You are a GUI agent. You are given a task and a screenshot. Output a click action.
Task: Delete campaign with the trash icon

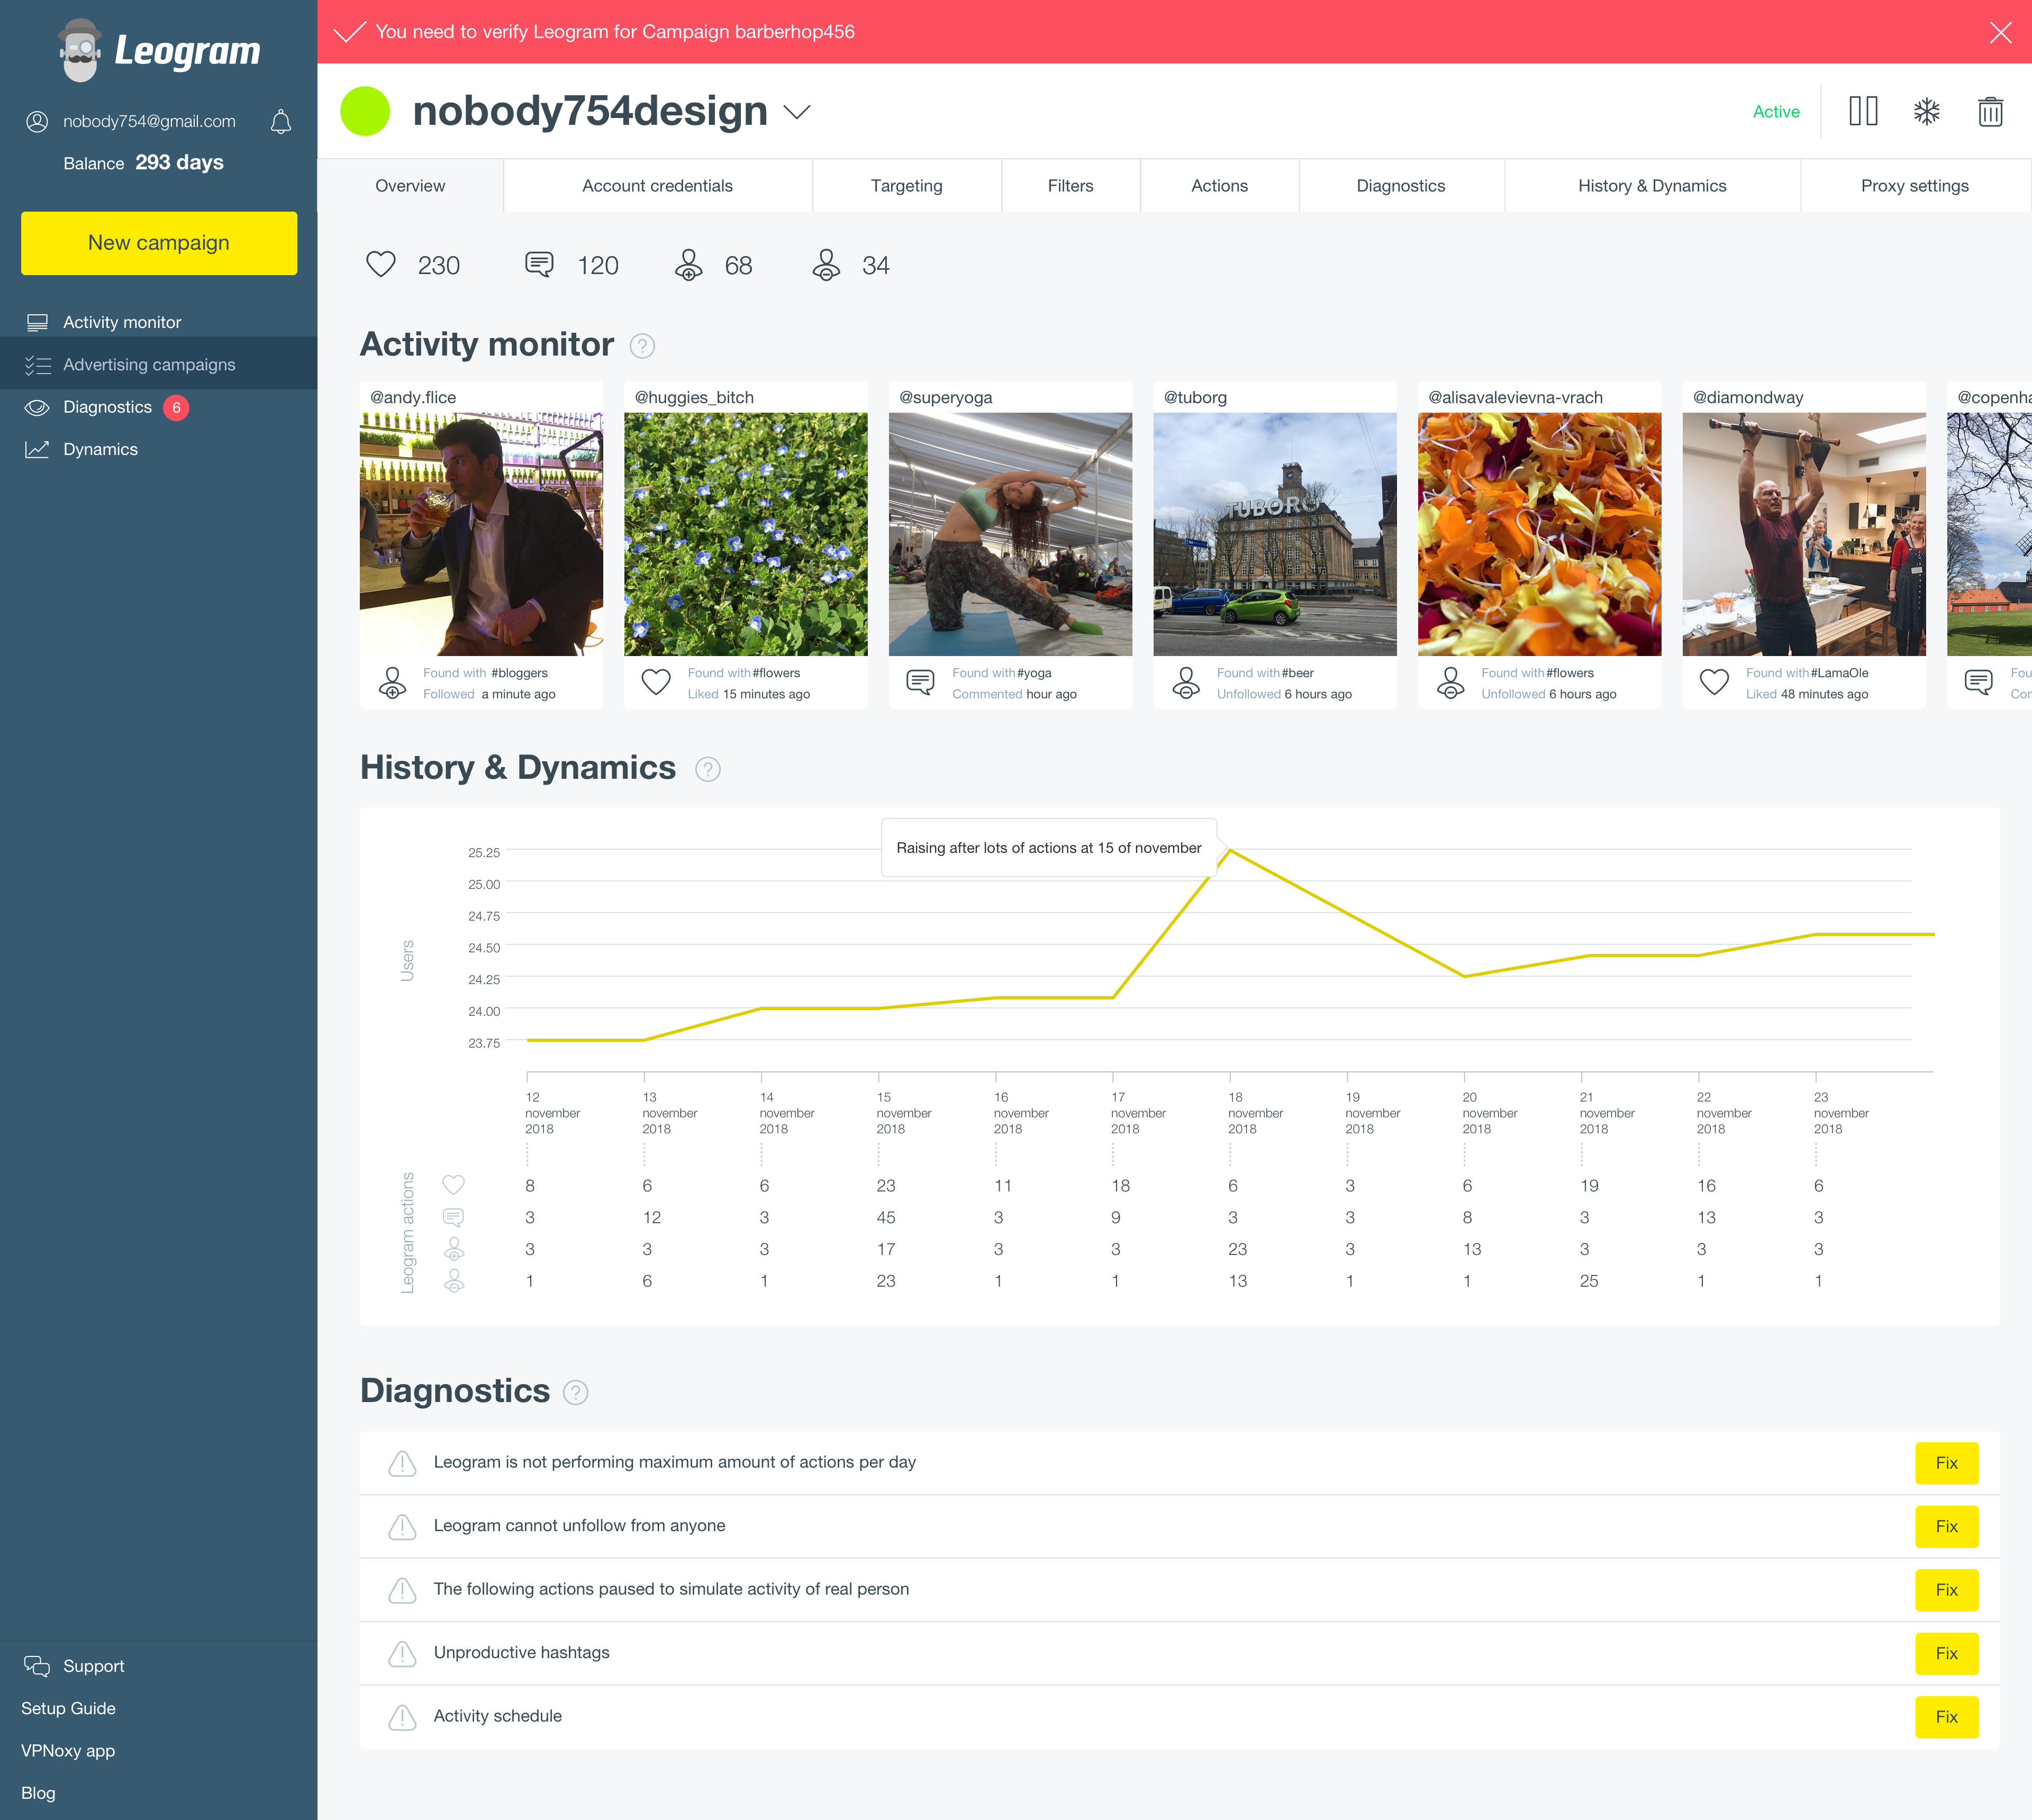pos(1990,111)
